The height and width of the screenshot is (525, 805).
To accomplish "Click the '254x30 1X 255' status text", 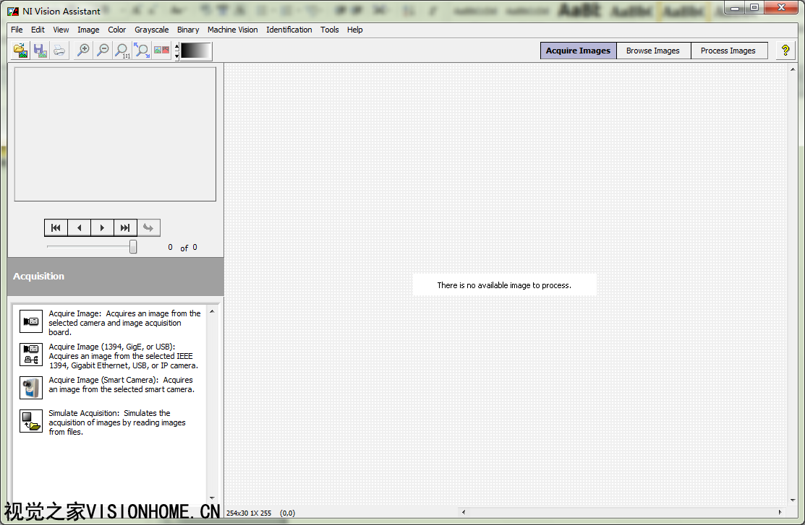I will pos(249,513).
